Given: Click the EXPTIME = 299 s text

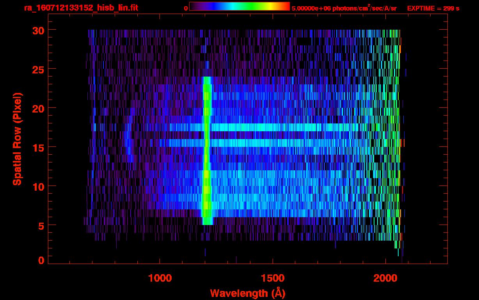Looking at the screenshot, I should [x=433, y=8].
